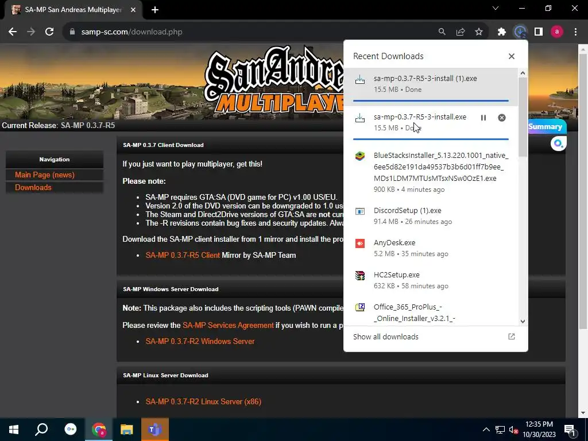Screen dimensions: 588x441
Task: Open Main Page (news) navigation link
Action: (45, 175)
